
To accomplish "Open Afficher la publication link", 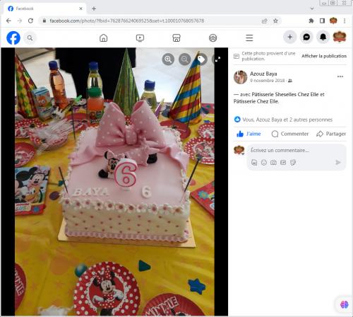I will tap(324, 56).
